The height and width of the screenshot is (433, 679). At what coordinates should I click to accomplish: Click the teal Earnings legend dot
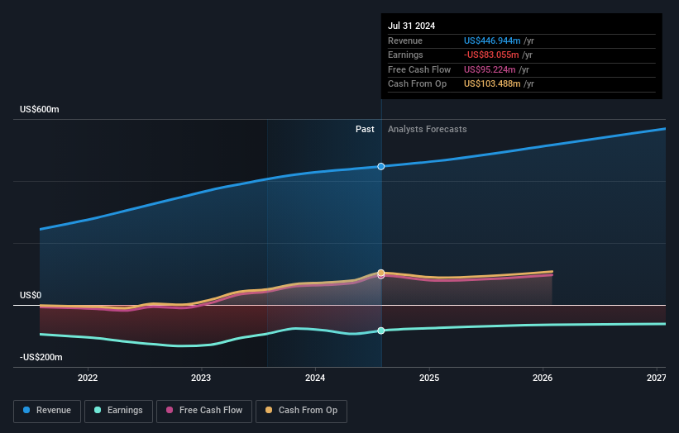(98, 410)
